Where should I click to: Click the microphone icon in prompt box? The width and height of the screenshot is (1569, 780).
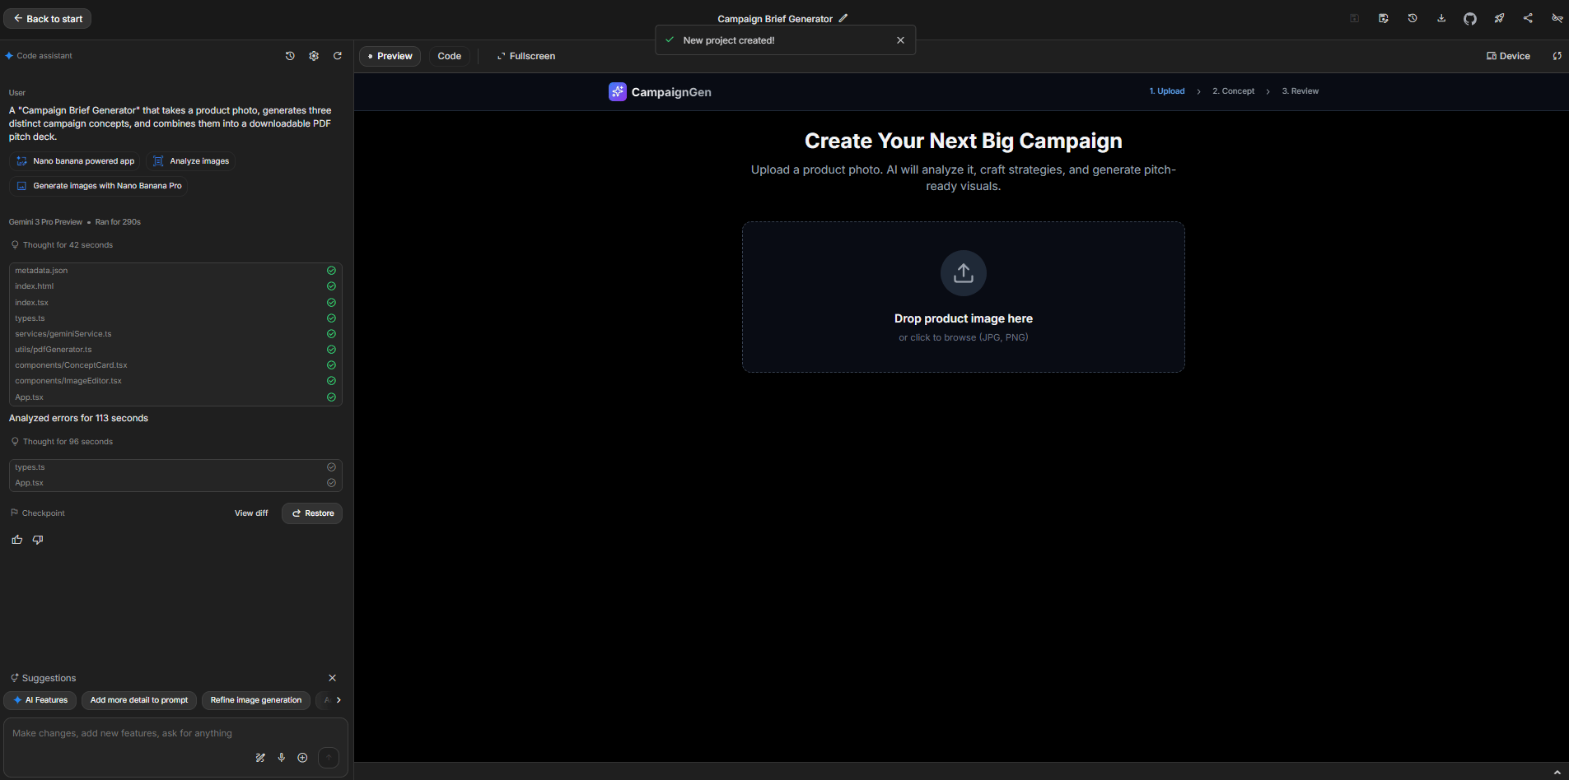pyautogui.click(x=282, y=757)
